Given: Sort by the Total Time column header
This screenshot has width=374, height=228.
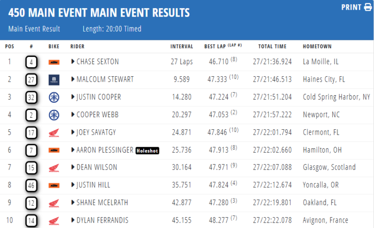Looking at the screenshot, I should point(272,47).
